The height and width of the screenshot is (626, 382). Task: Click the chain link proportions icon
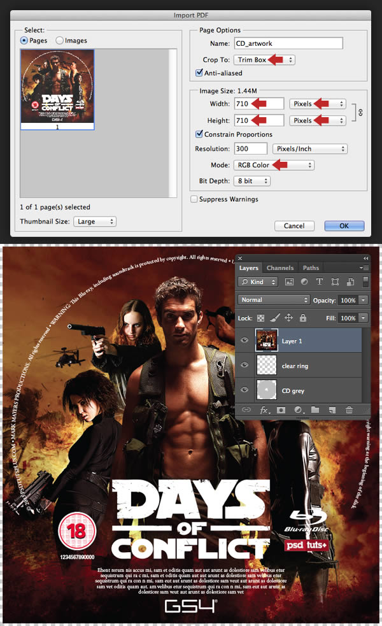(360, 113)
